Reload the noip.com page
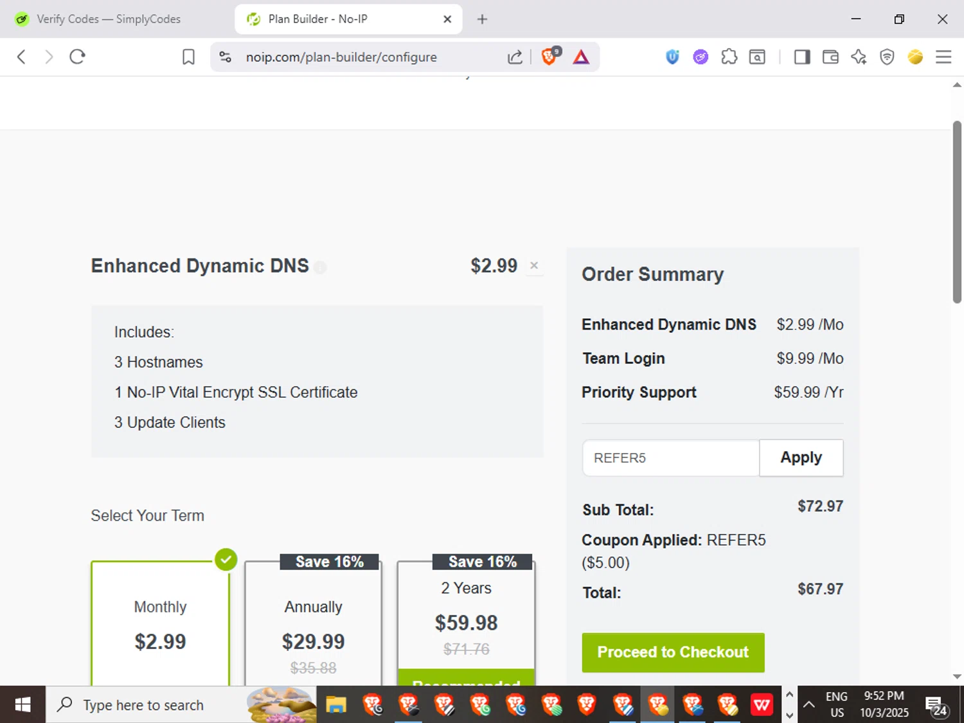964x723 pixels. pos(77,57)
